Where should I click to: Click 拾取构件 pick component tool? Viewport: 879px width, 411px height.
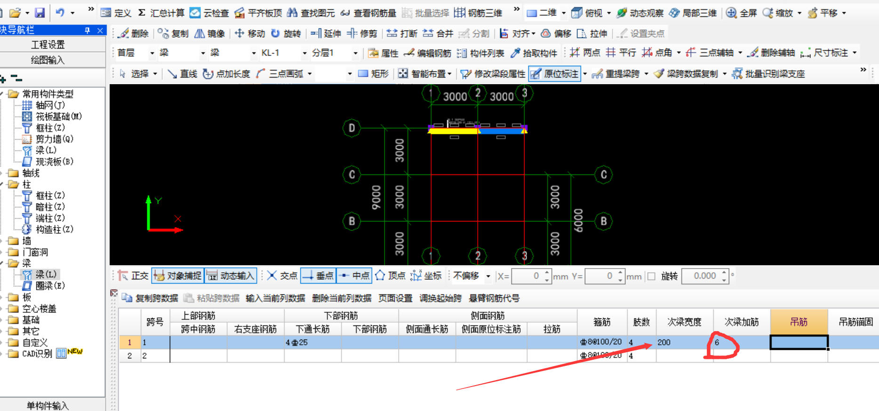pyautogui.click(x=534, y=53)
